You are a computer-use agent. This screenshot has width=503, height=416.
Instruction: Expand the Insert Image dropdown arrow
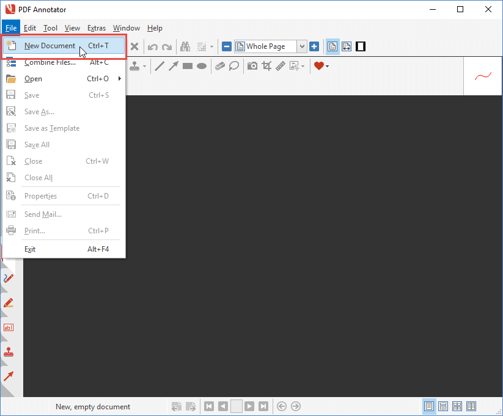tap(303, 67)
